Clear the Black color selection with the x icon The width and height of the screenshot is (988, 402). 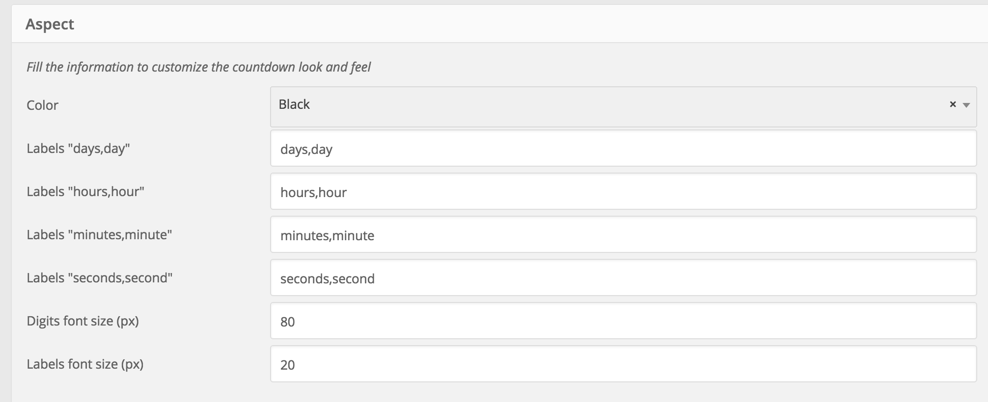coord(953,104)
